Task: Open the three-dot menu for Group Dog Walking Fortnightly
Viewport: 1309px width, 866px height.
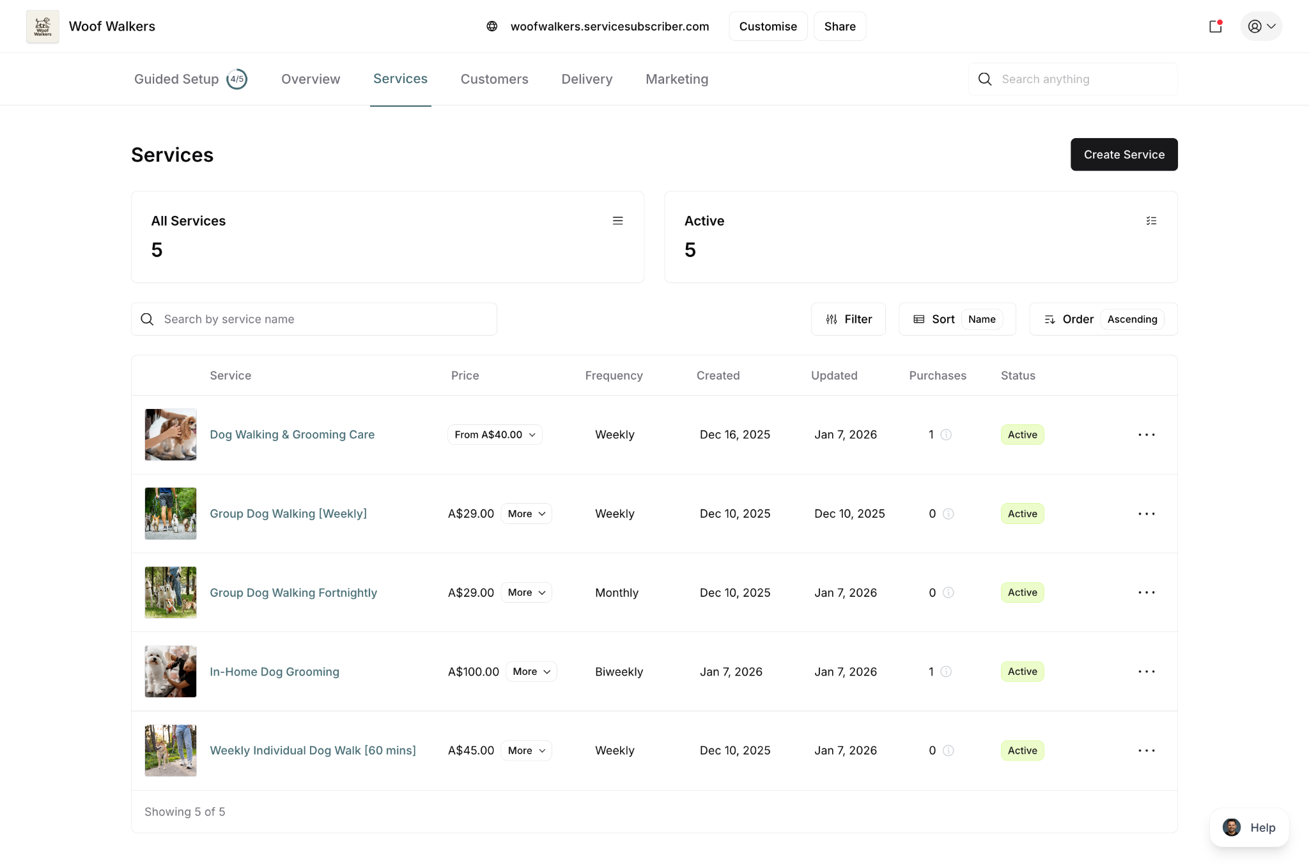Action: click(x=1146, y=592)
